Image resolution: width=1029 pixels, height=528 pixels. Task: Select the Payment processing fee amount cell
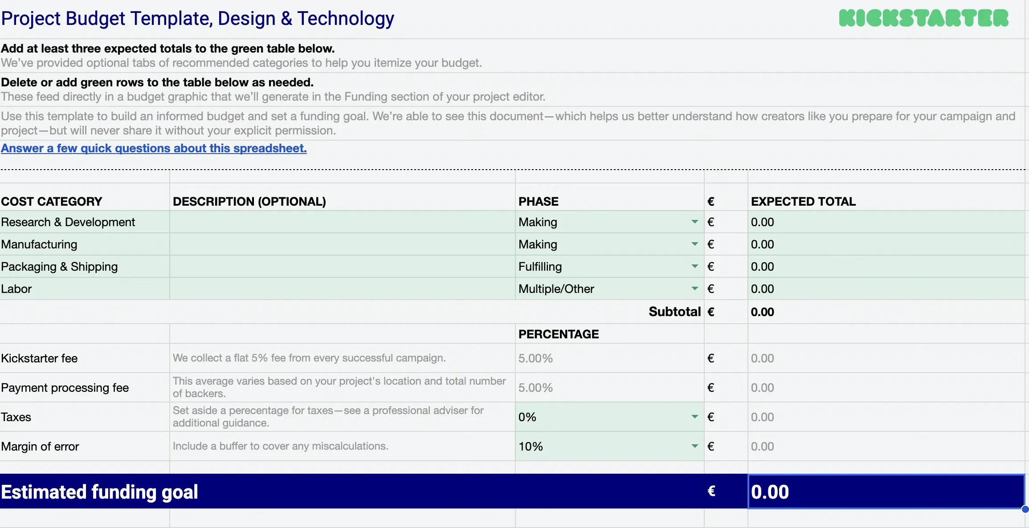886,387
